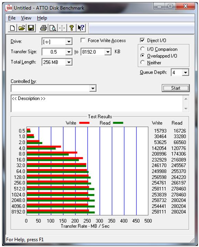
Task: Click the Write value 15793
Action: click(x=160, y=131)
